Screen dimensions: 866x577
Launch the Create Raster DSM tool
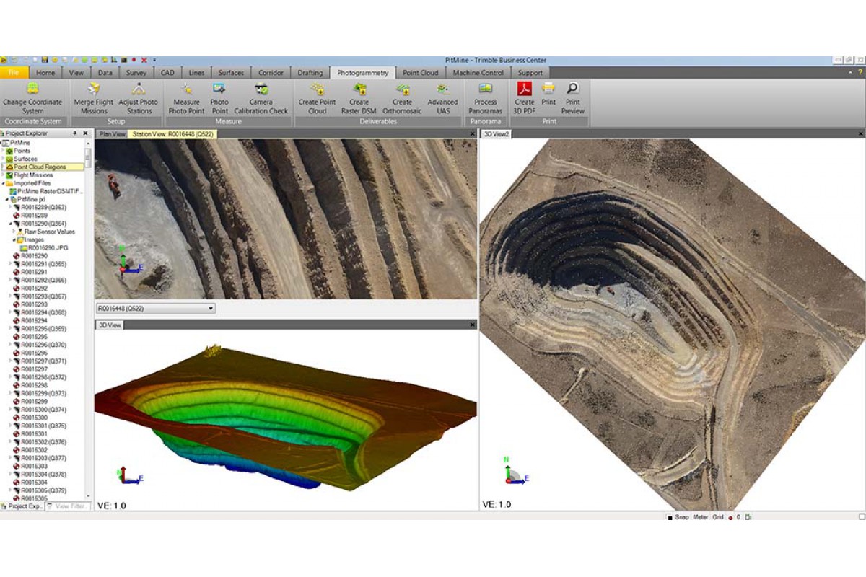click(x=359, y=89)
